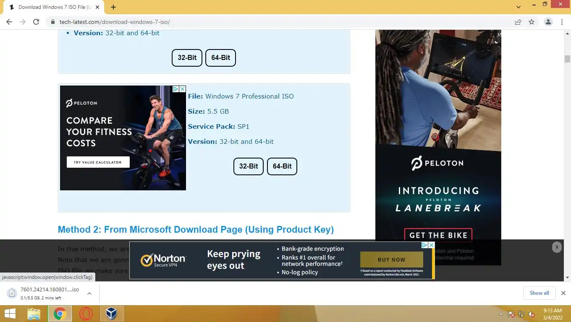Click the 'Size: 5.5 GB' text

point(208,111)
